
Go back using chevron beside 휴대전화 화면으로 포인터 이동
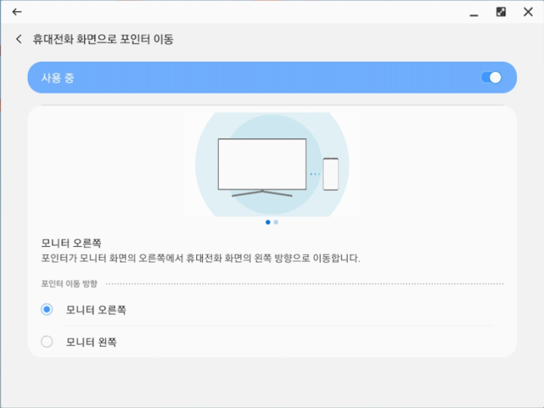19,39
